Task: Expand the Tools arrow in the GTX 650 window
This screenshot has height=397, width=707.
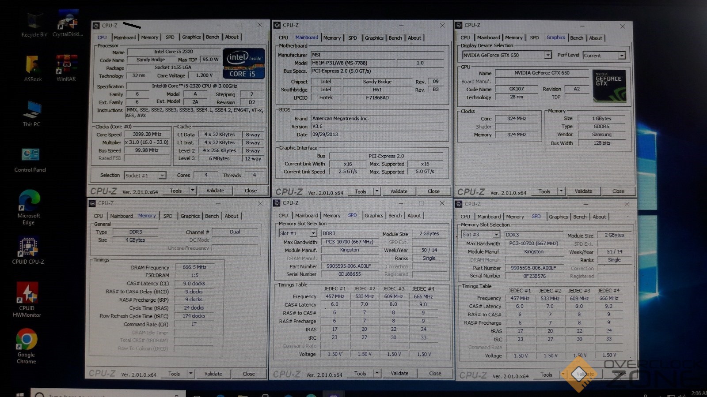Action: click(x=561, y=191)
